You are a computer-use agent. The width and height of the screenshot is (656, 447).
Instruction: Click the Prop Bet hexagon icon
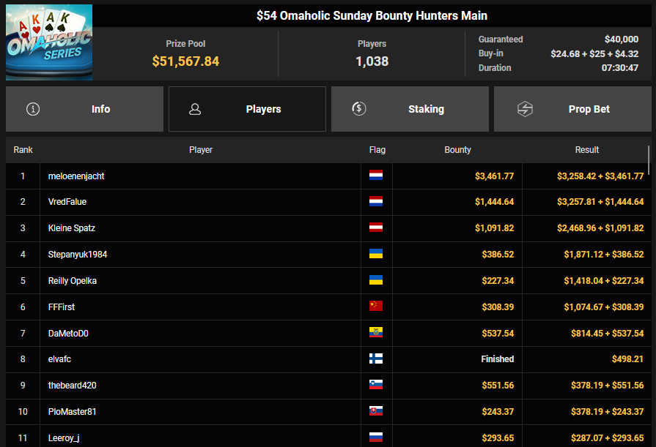[525, 109]
